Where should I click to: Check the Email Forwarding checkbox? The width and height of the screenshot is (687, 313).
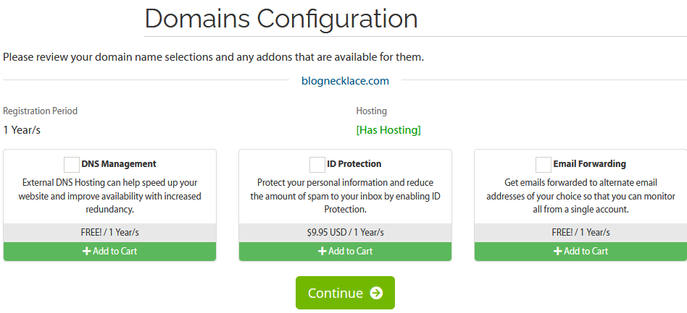pos(544,164)
